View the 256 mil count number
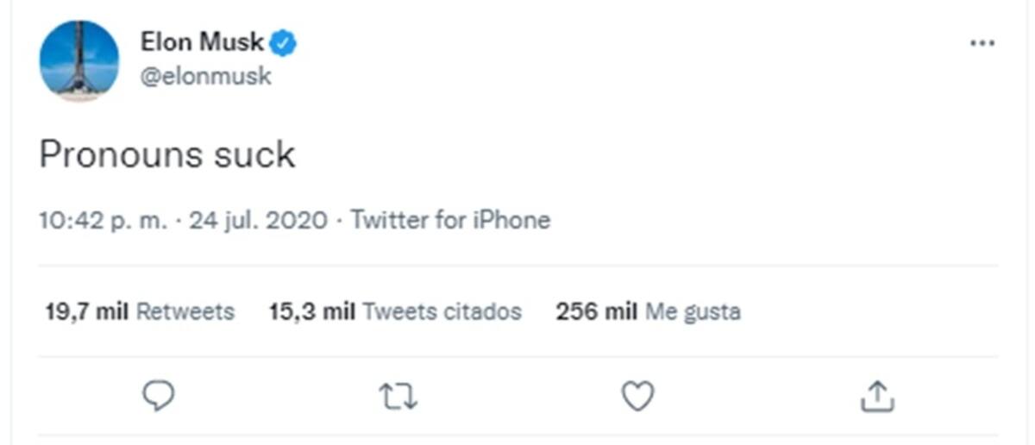Screen dimensions: 1035x445 [x=597, y=311]
